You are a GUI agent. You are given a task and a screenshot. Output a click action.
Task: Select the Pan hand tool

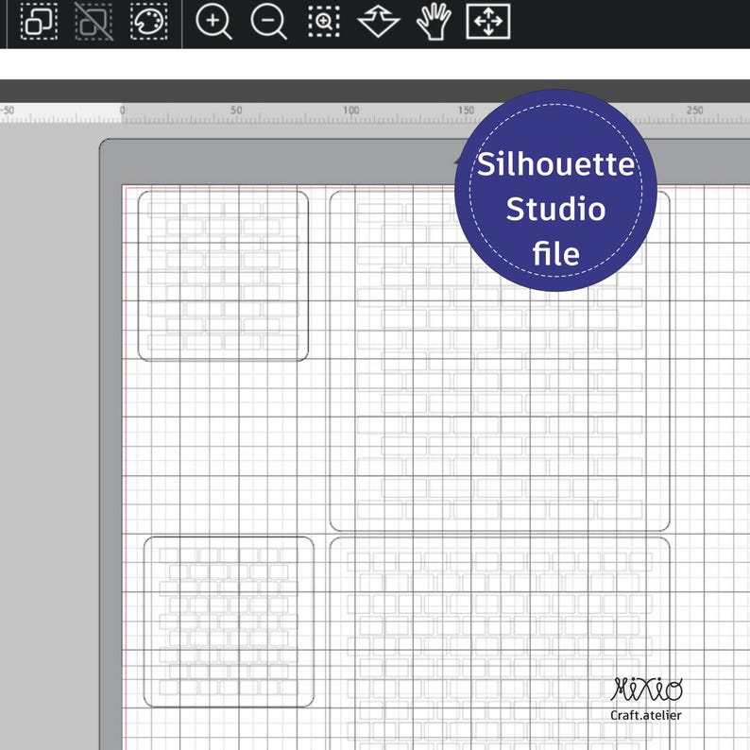(434, 22)
